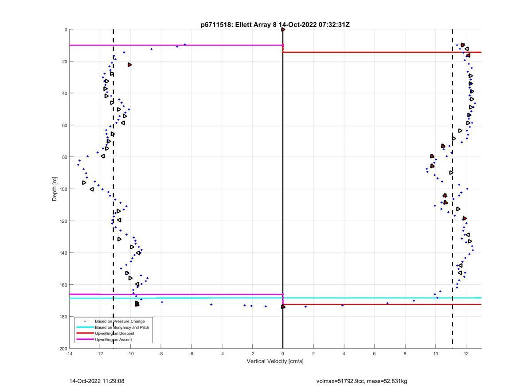Click the depth axis tick label '120'

point(63,221)
